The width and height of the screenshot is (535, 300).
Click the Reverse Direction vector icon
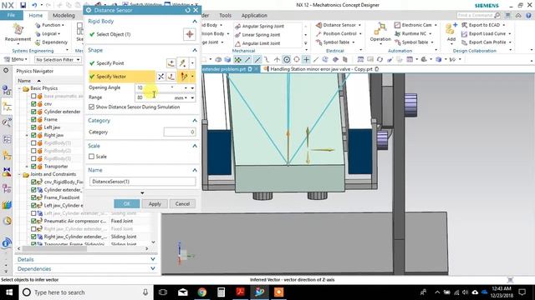tap(161, 77)
